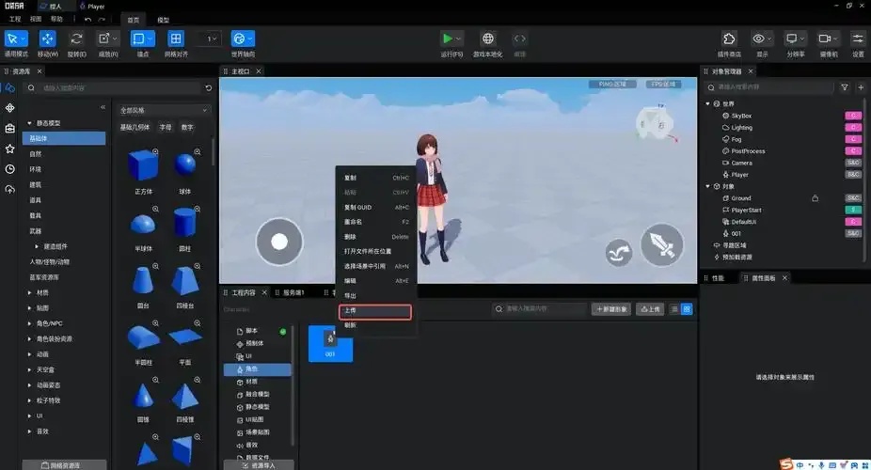Open the display eye dropdown
The width and height of the screenshot is (871, 470).
pyautogui.click(x=762, y=39)
